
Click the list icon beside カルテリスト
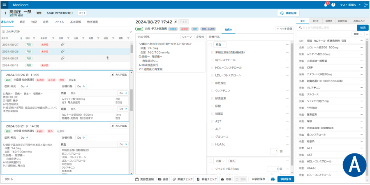tap(4, 32)
